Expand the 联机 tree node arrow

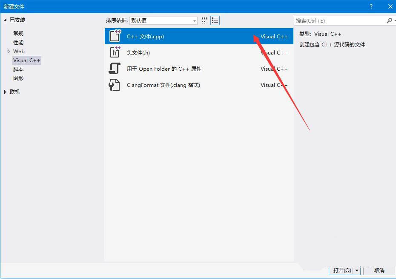click(x=5, y=92)
